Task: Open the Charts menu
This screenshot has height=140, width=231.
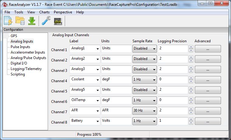Action: pyautogui.click(x=44, y=12)
